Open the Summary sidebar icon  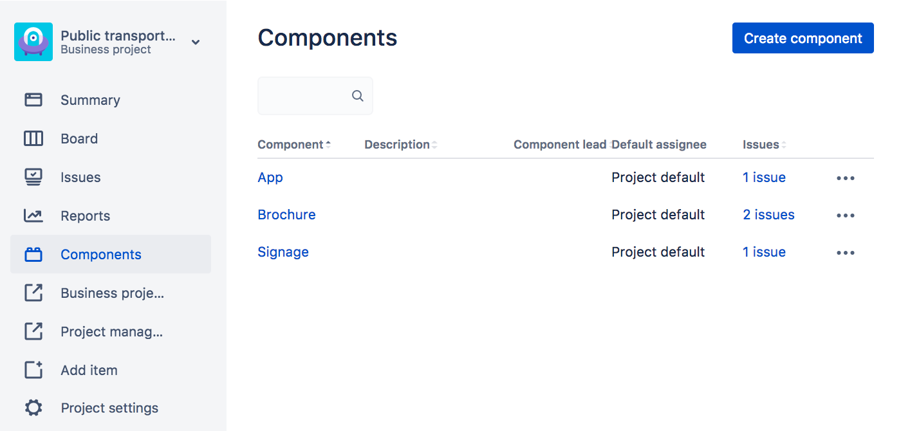pos(33,100)
